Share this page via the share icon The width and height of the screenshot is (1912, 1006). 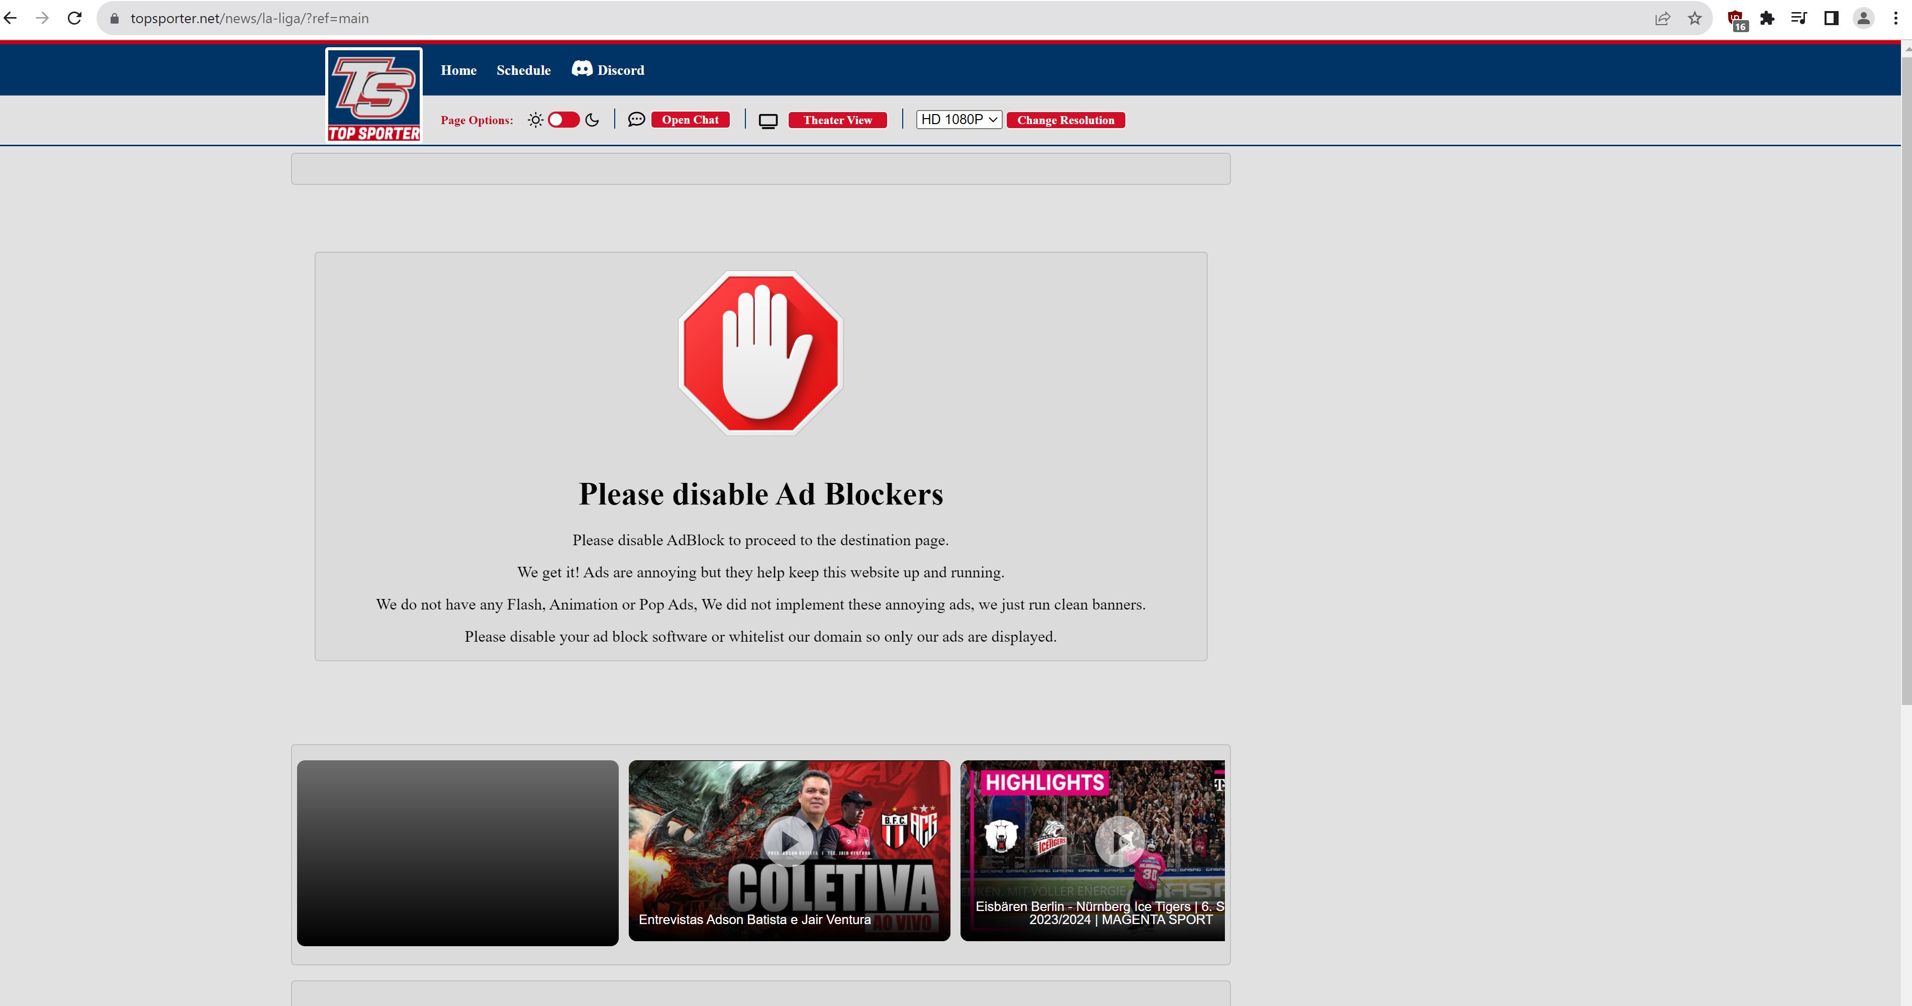tap(1663, 19)
